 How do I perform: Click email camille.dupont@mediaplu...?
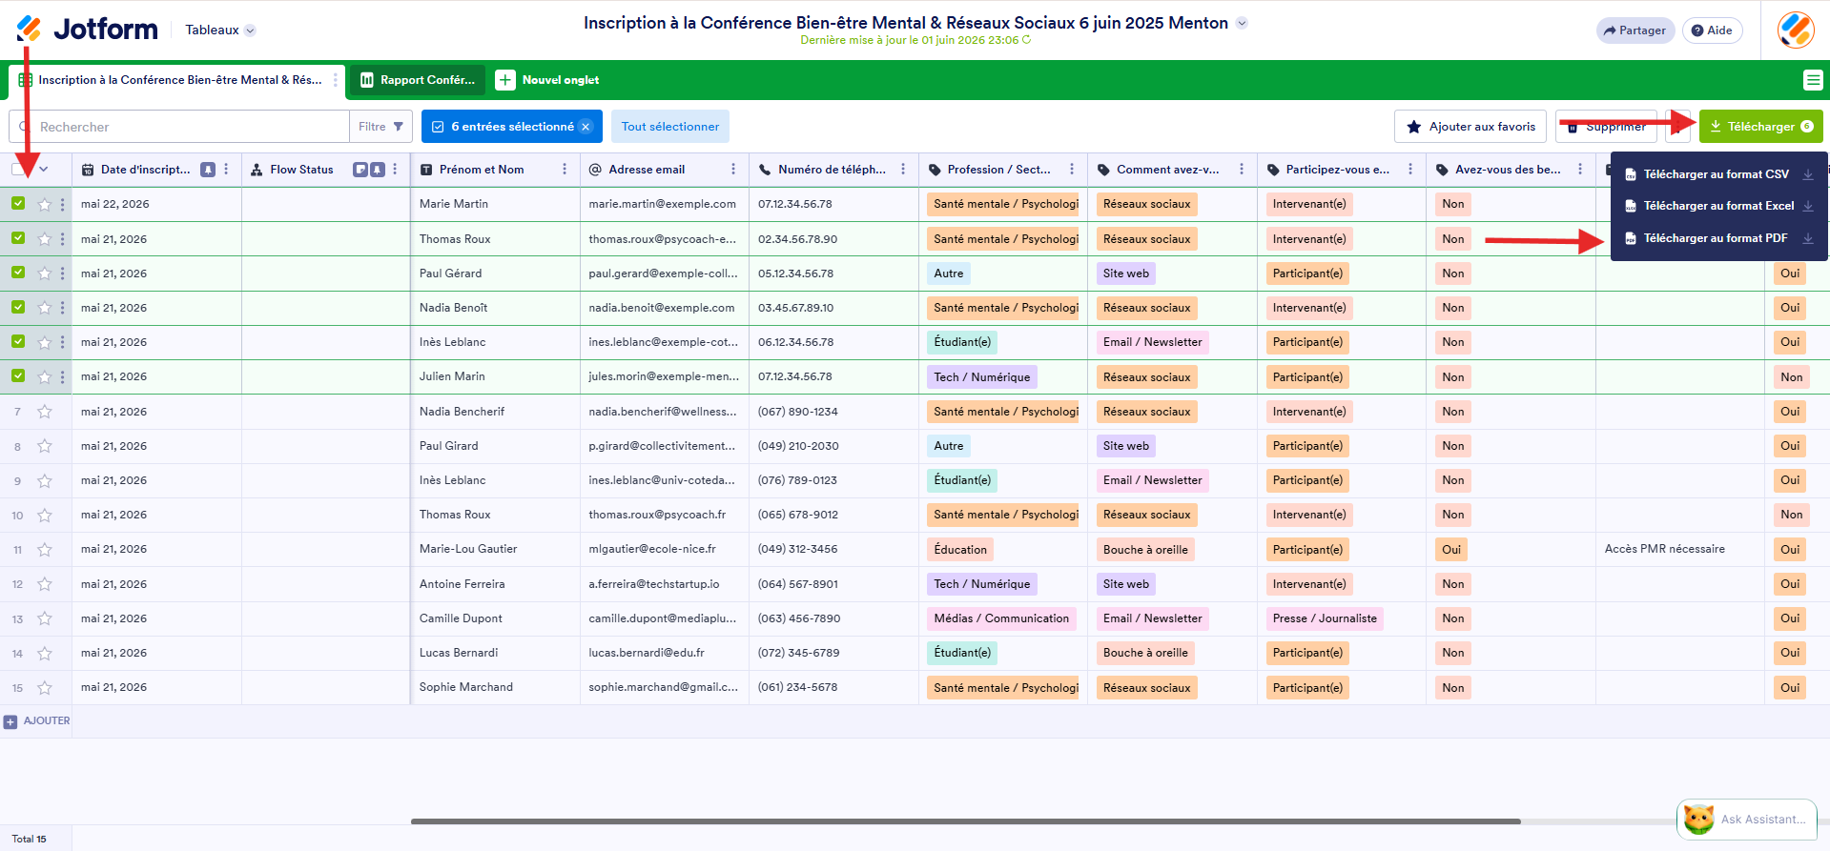663,618
